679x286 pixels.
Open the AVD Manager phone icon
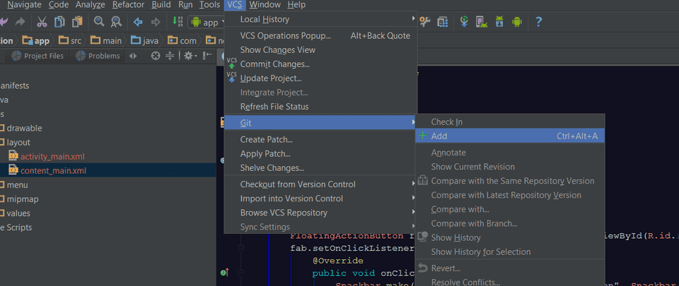(482, 22)
